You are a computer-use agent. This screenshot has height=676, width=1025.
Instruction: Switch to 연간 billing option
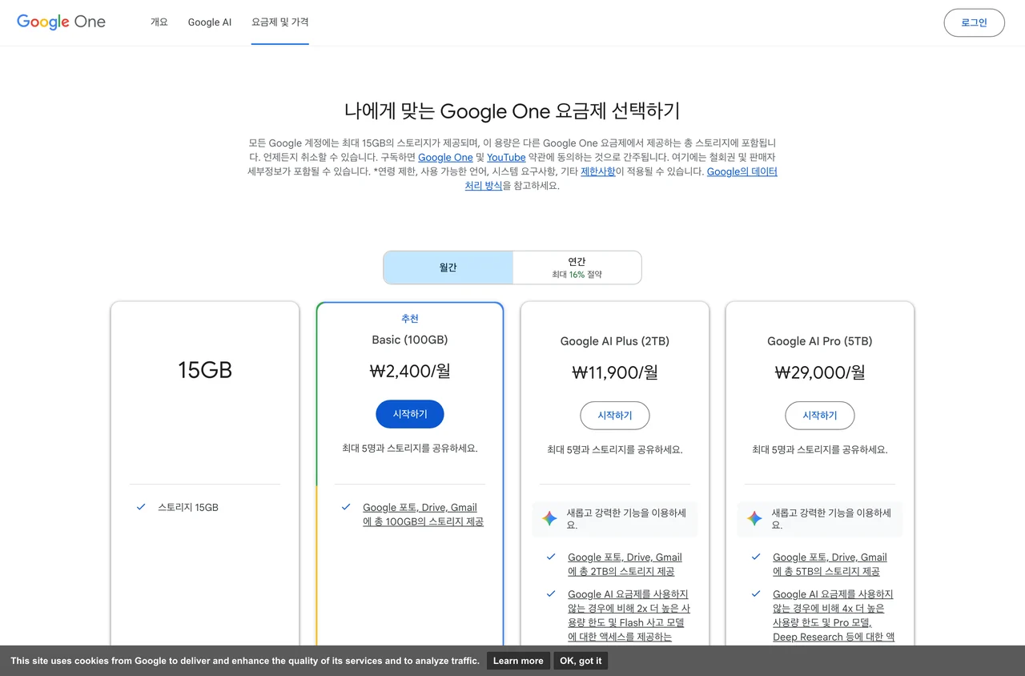coord(577,268)
